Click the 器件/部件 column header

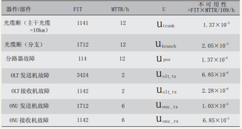19,9
